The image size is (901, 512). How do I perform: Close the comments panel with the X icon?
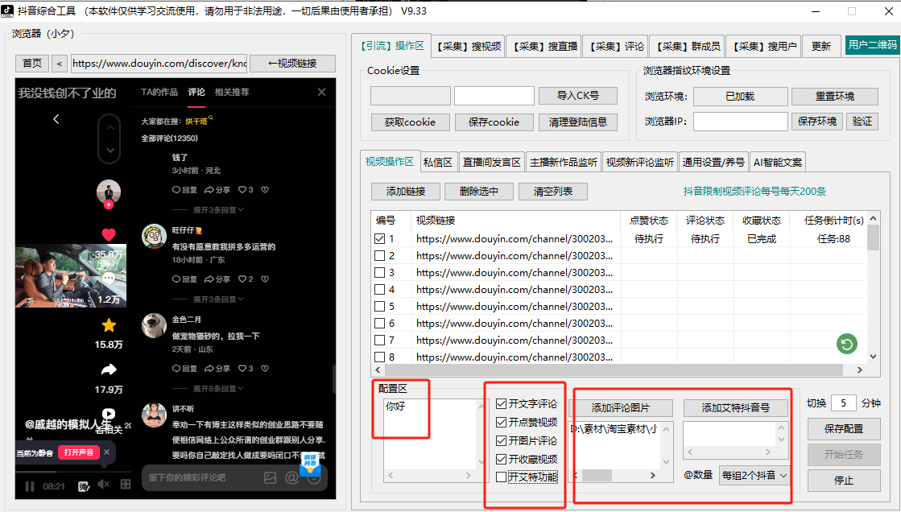322,93
